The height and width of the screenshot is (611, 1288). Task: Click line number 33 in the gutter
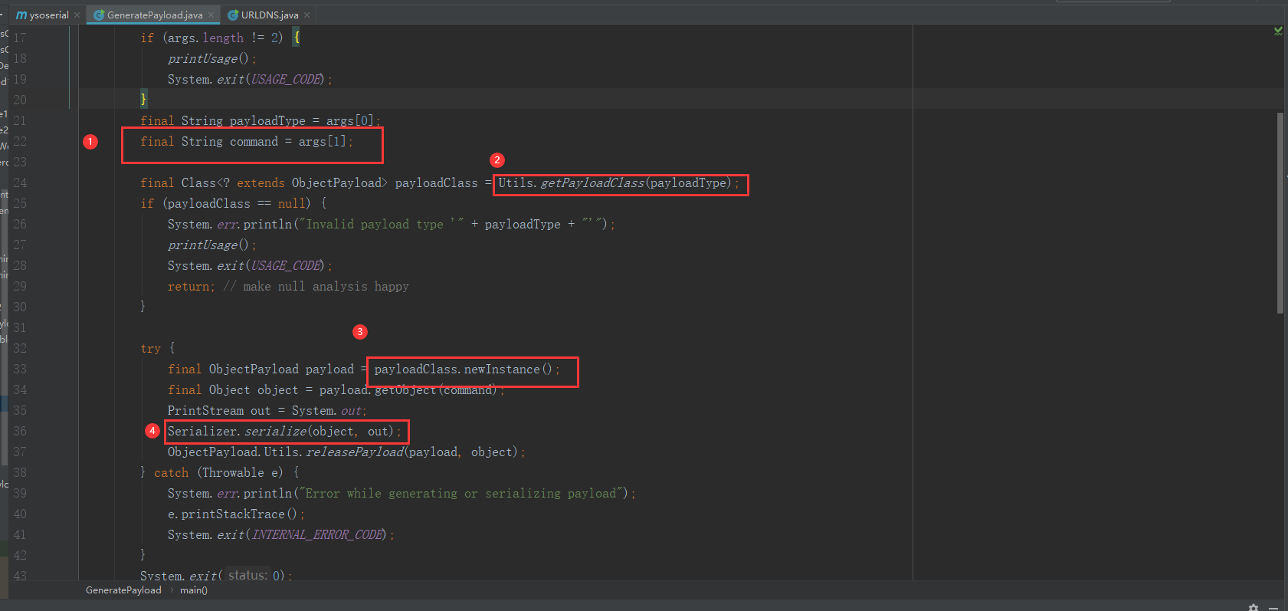(20, 369)
